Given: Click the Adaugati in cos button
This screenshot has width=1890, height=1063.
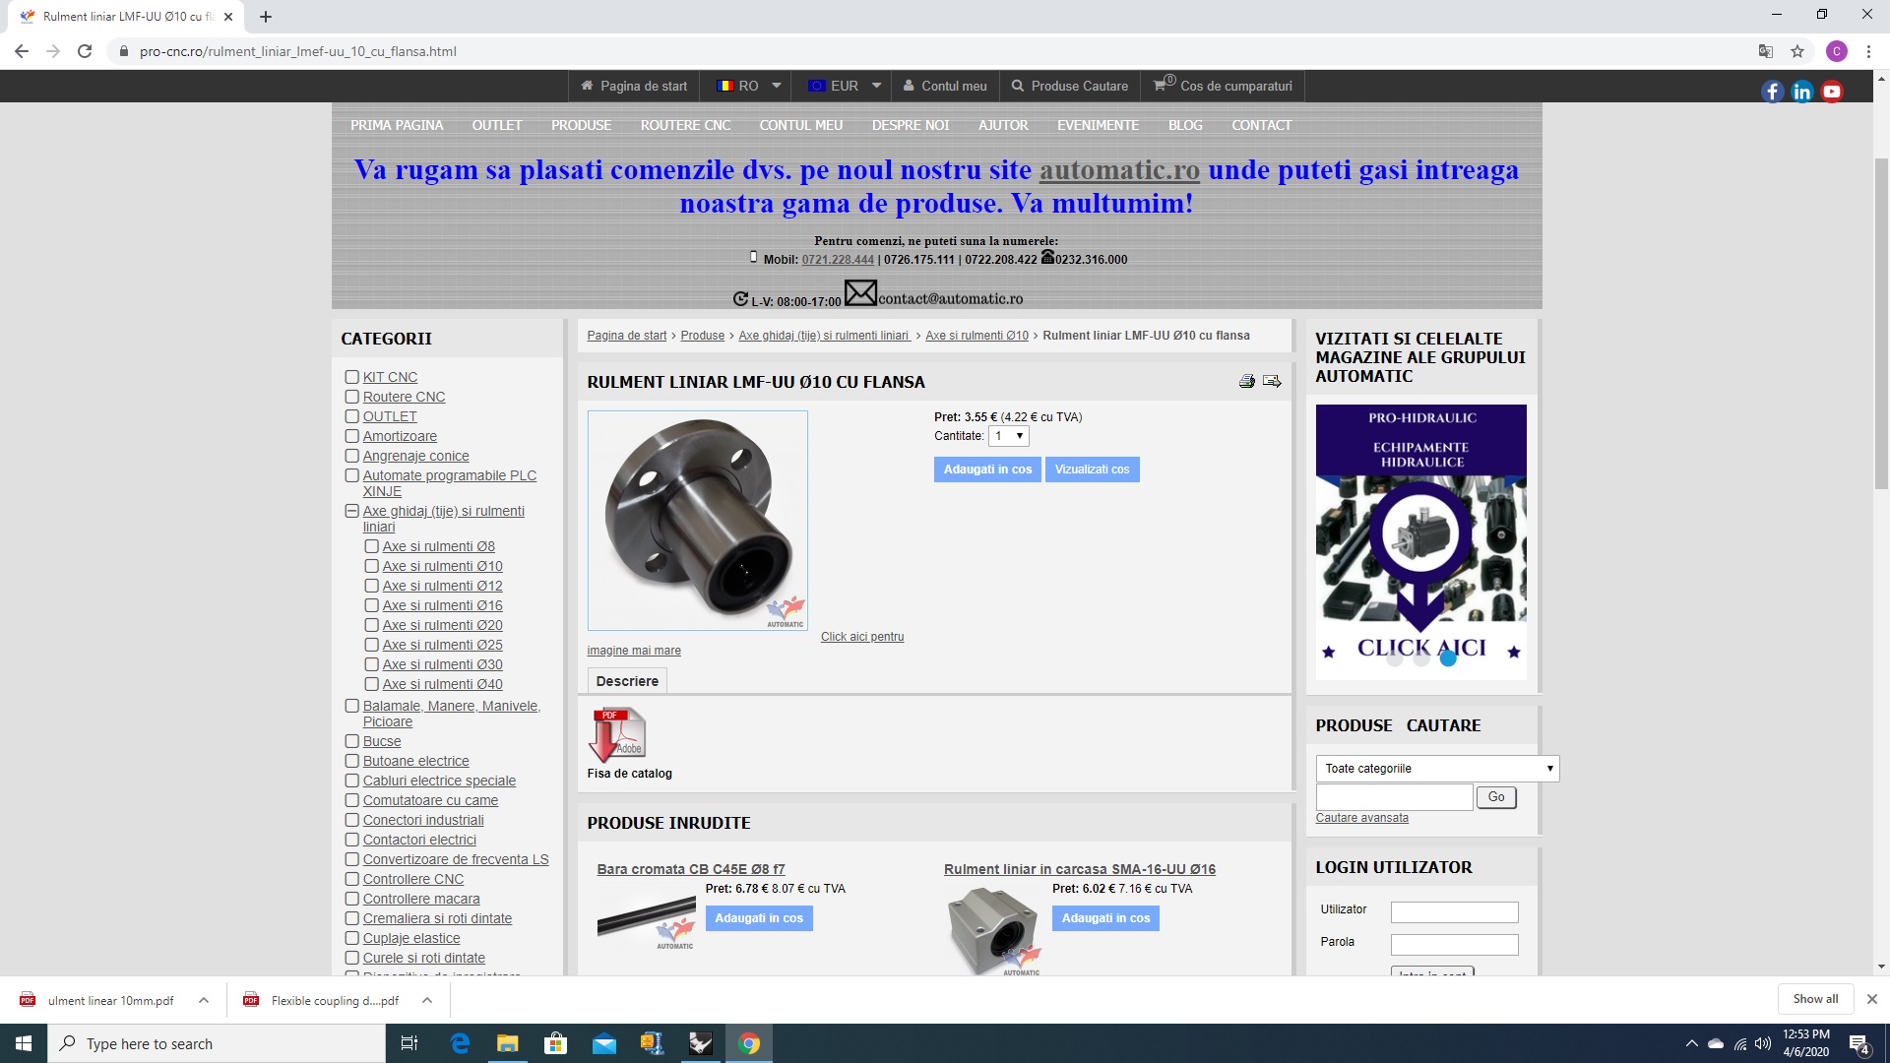Looking at the screenshot, I should [987, 469].
